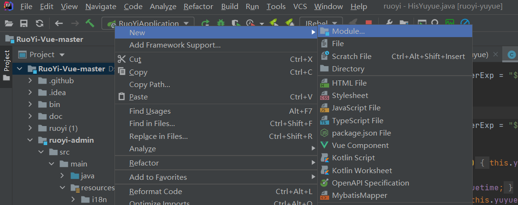Select Add Framework Support... context item
518x205 pixels.
[216, 45]
